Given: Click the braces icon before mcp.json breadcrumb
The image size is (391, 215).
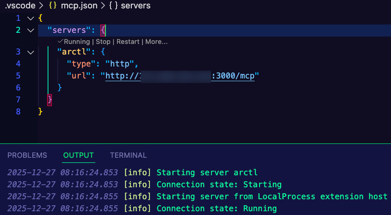Looking at the screenshot, I should point(53,6).
